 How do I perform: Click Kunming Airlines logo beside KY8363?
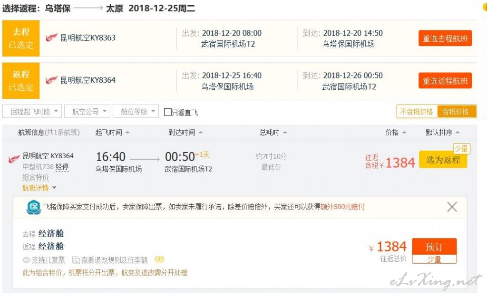click(51, 38)
